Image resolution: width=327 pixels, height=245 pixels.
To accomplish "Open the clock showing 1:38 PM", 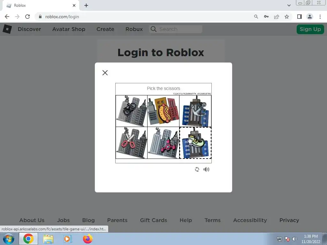I will 311,239.
